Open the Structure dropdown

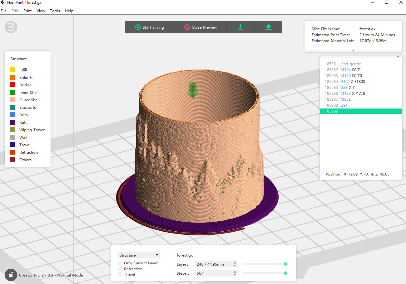pos(139,255)
